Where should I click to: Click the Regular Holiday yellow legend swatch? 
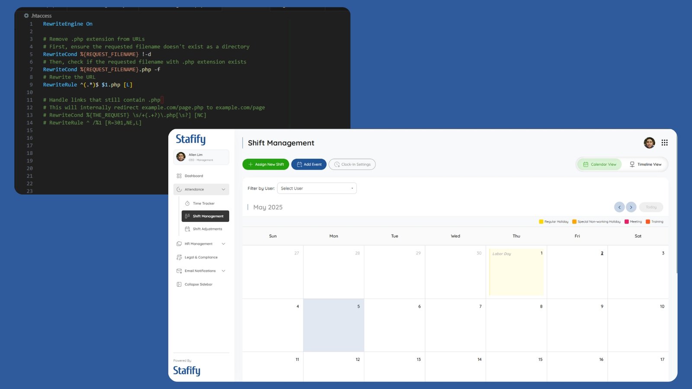coord(541,222)
